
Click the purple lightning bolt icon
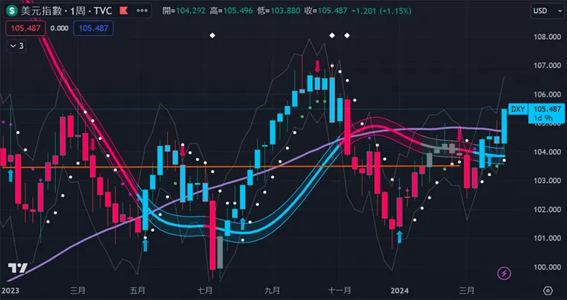click(x=503, y=273)
